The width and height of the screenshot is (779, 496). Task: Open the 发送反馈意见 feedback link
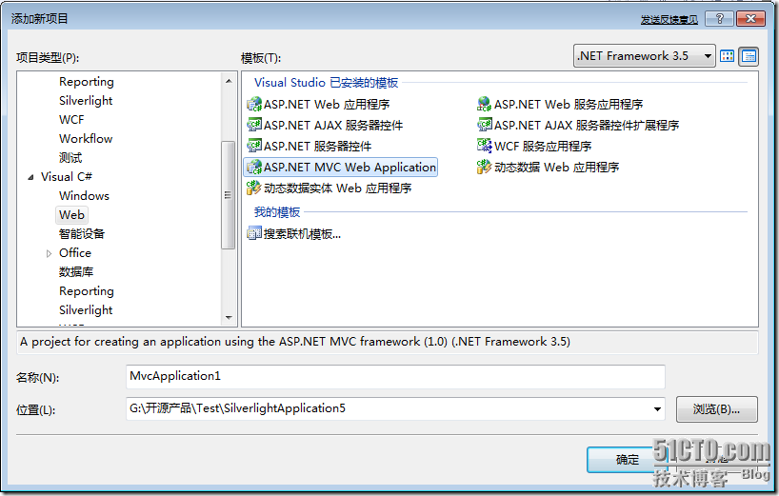point(669,19)
